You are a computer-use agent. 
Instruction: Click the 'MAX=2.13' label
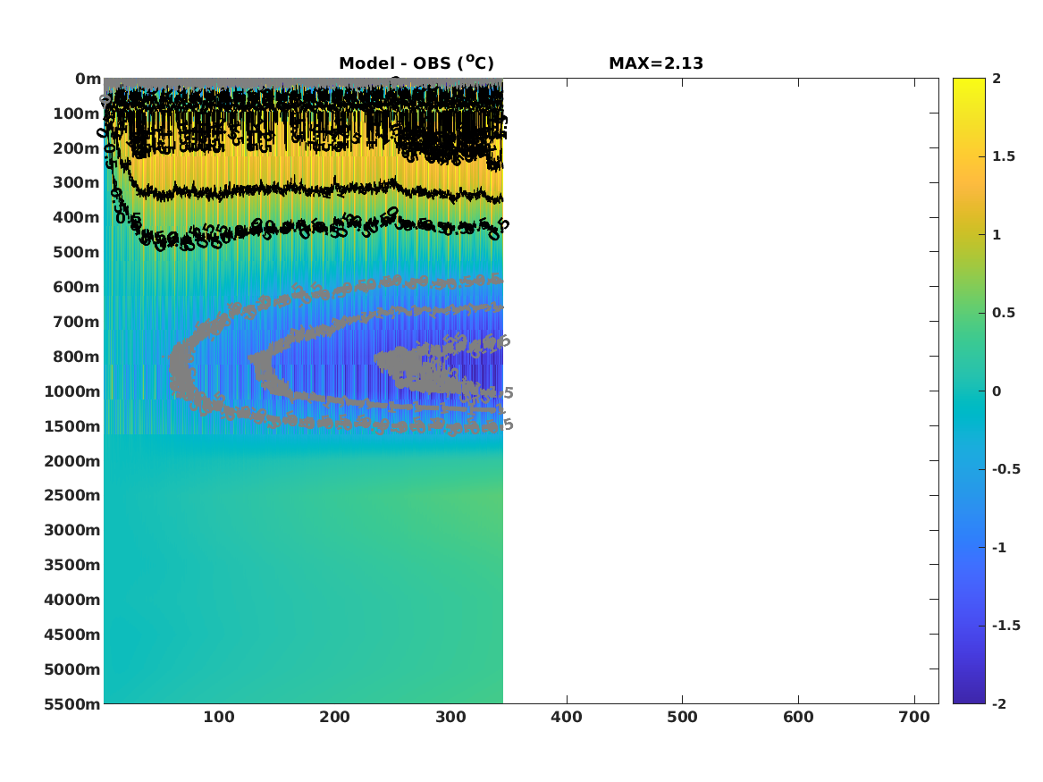[x=656, y=63]
